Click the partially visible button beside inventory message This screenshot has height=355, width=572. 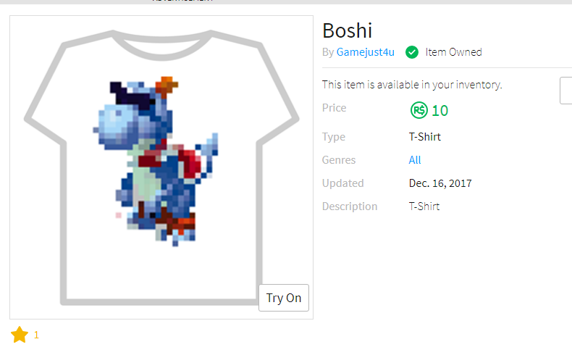(x=565, y=90)
